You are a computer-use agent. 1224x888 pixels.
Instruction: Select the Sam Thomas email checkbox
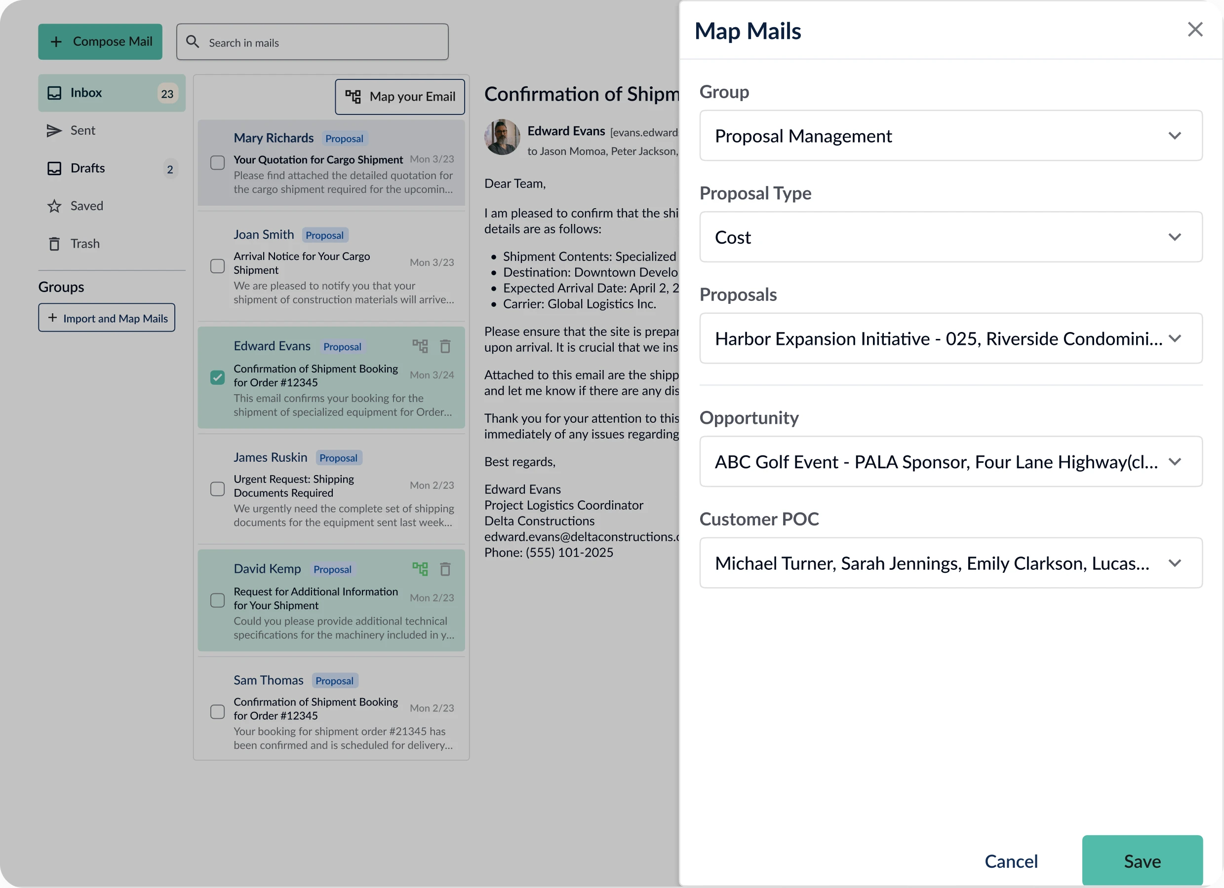(x=217, y=712)
